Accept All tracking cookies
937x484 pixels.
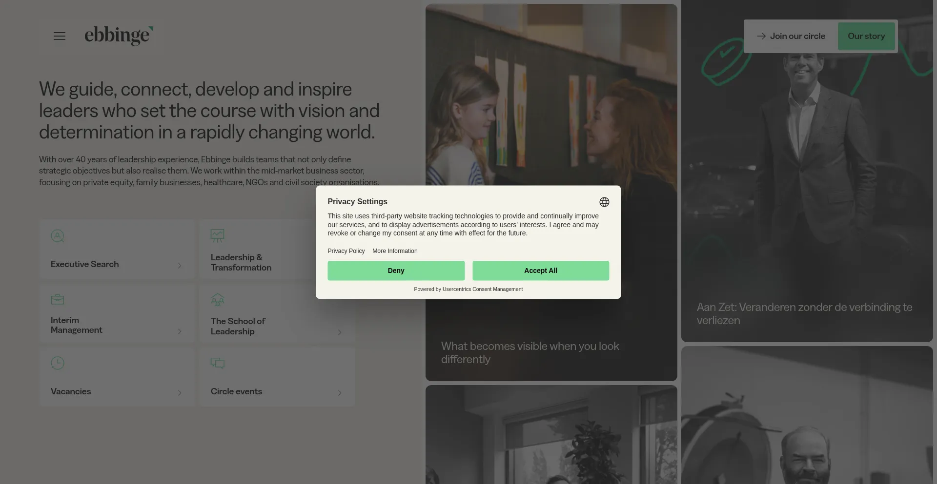click(541, 271)
